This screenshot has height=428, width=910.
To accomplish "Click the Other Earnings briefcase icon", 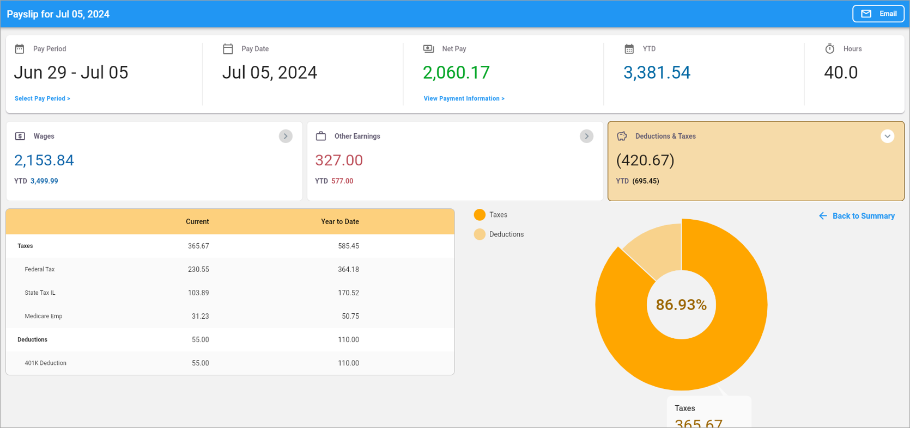I will coord(321,136).
